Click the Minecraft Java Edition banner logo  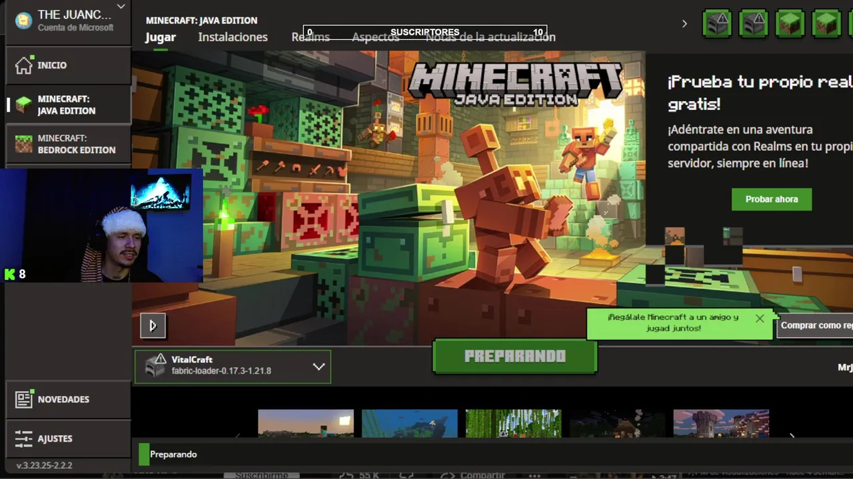coord(514,84)
